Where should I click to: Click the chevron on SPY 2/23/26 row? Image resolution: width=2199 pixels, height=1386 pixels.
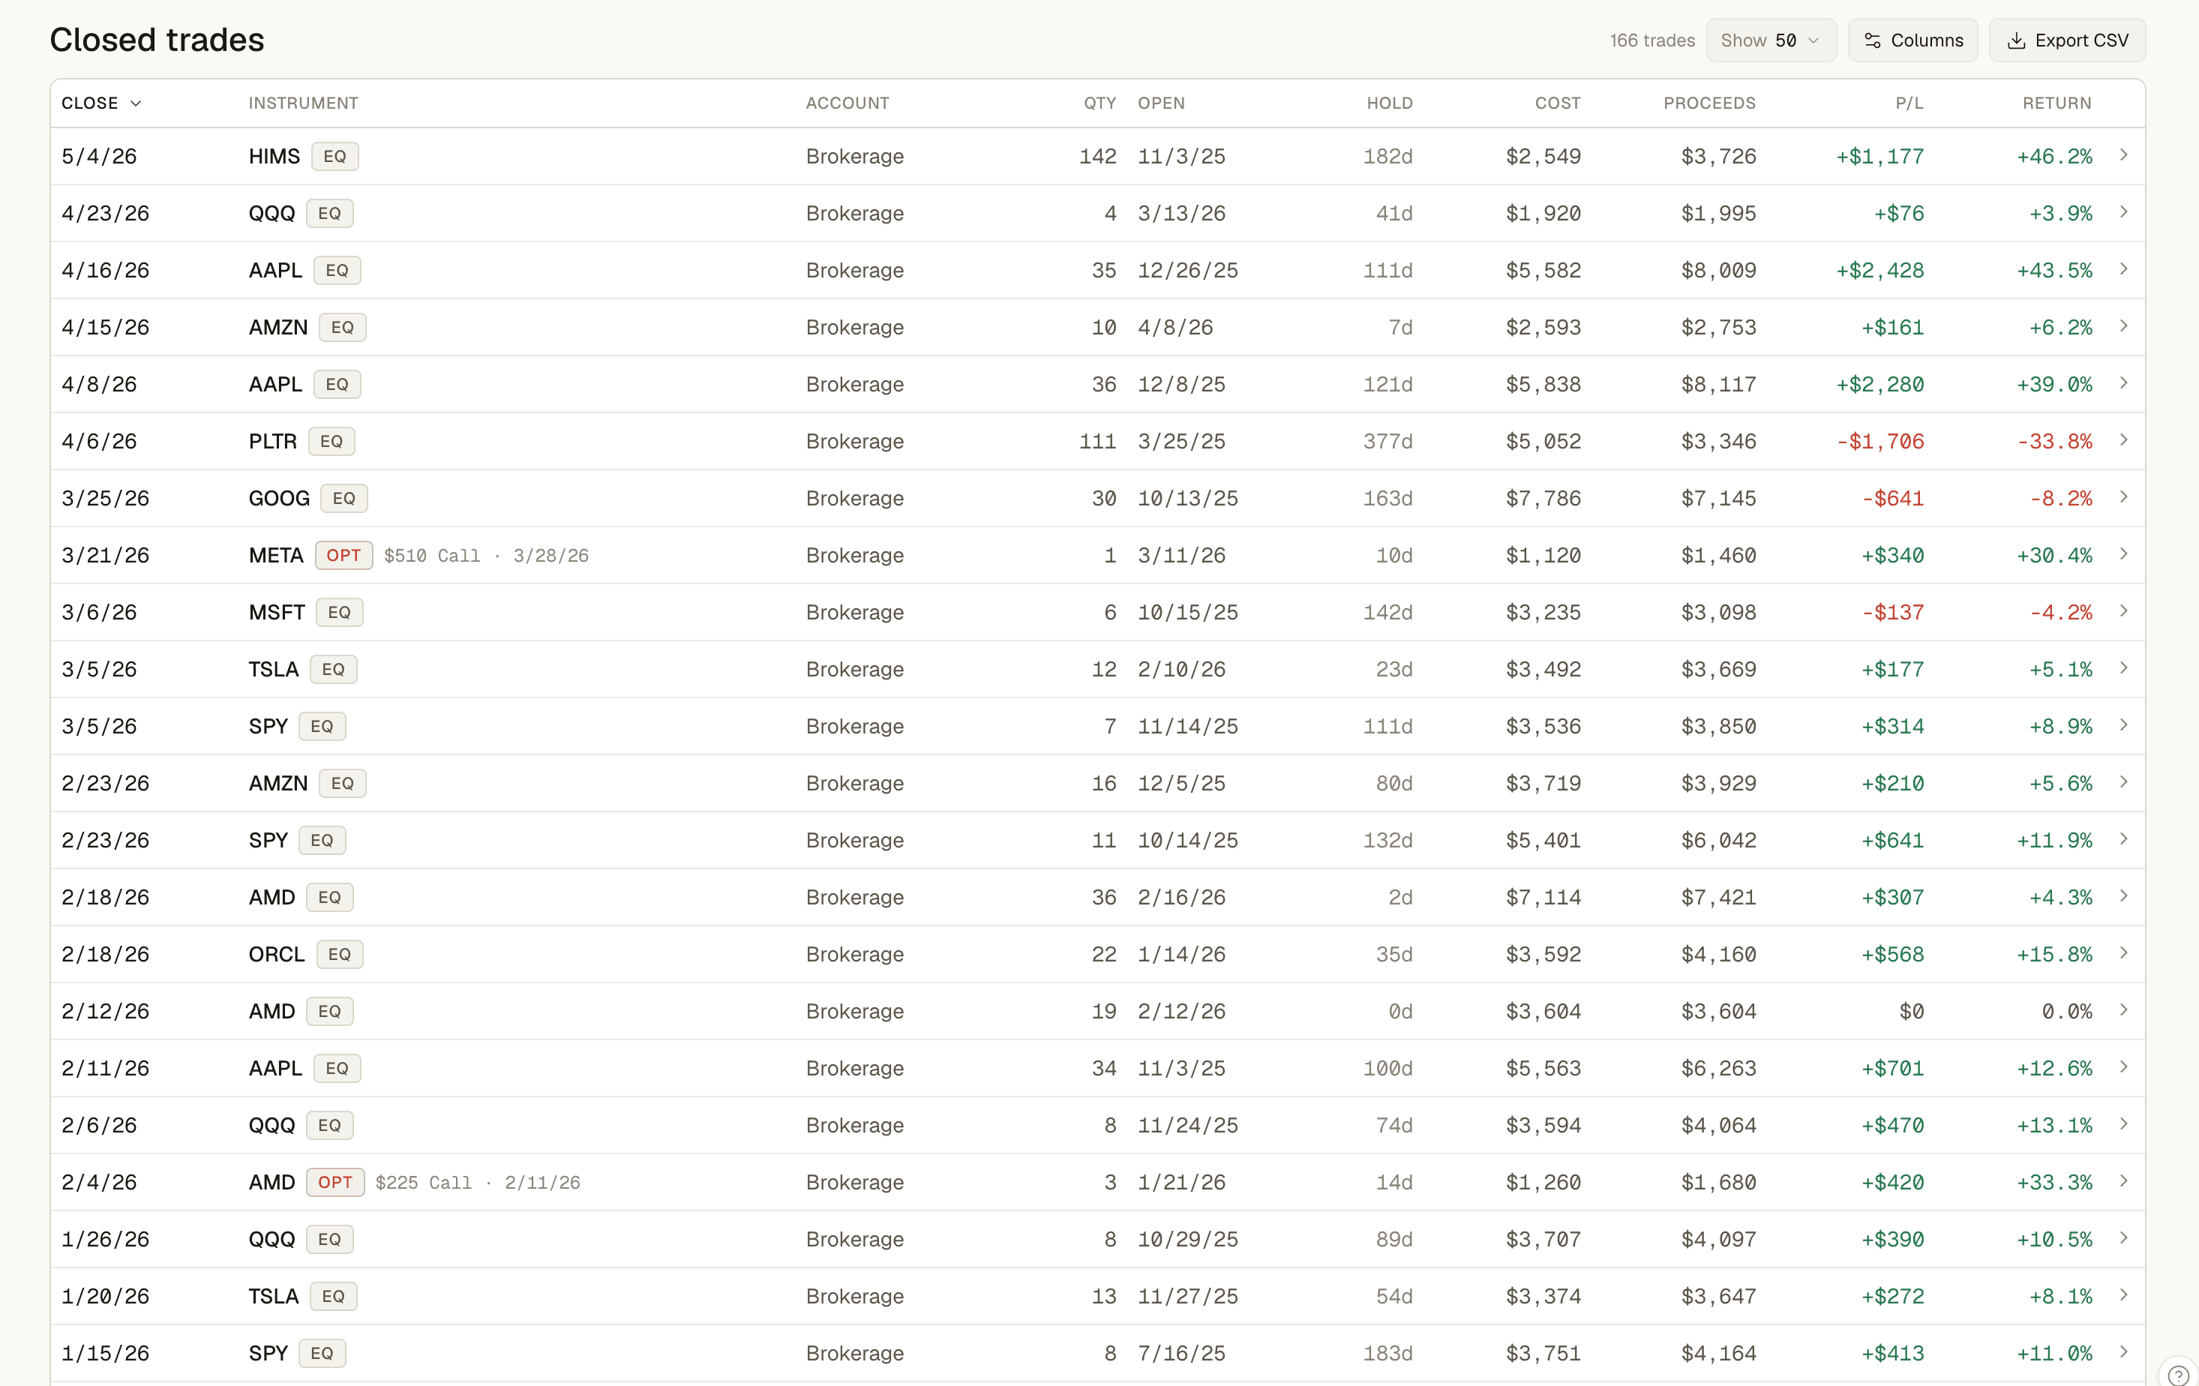(x=2123, y=839)
